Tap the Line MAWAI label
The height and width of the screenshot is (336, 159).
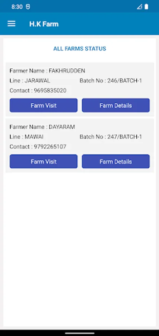click(x=26, y=137)
